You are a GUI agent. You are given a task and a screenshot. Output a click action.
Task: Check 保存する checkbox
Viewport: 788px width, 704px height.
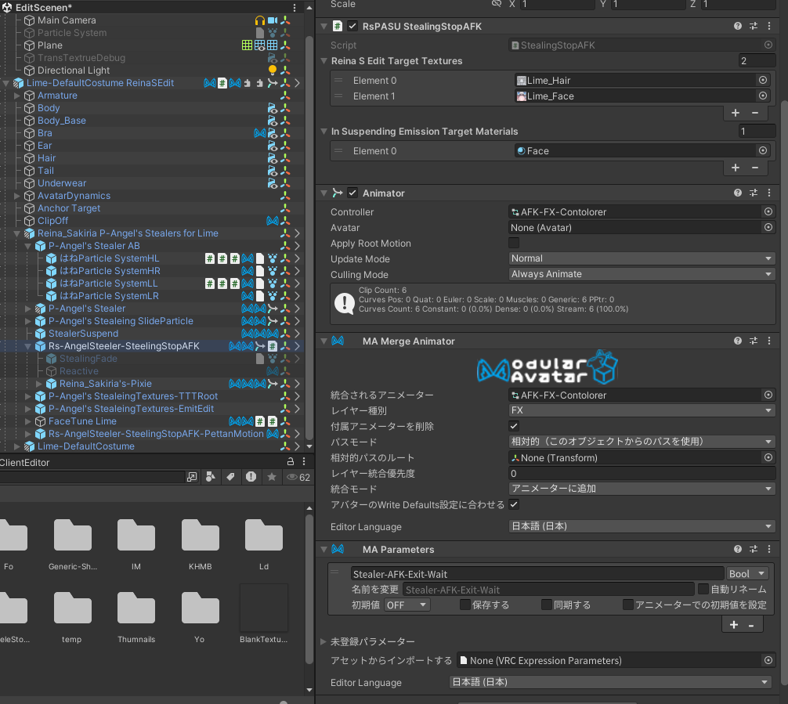(x=465, y=605)
